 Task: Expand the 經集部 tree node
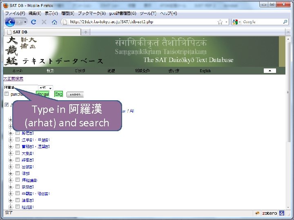point(11,160)
